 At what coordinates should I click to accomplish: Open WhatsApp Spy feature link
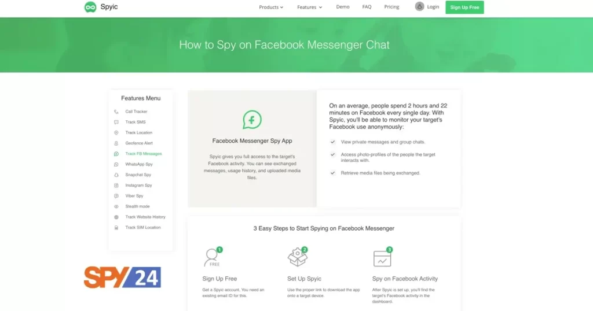(x=139, y=165)
